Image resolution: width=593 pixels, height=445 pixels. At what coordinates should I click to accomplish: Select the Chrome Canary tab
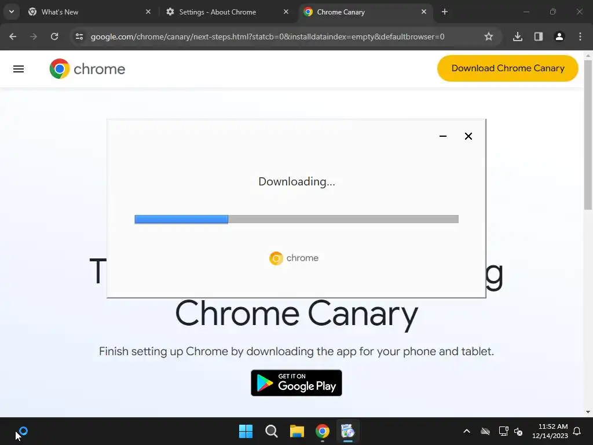click(365, 12)
